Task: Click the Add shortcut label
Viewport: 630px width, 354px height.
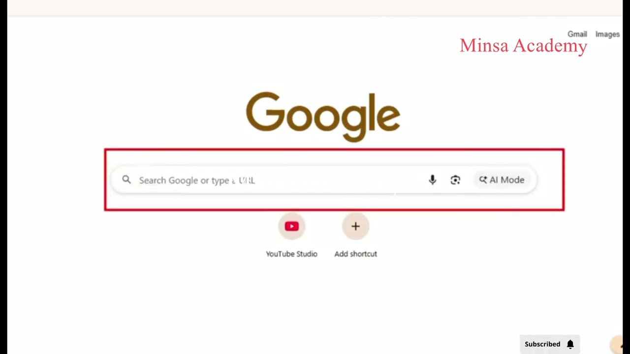Action: (x=355, y=254)
